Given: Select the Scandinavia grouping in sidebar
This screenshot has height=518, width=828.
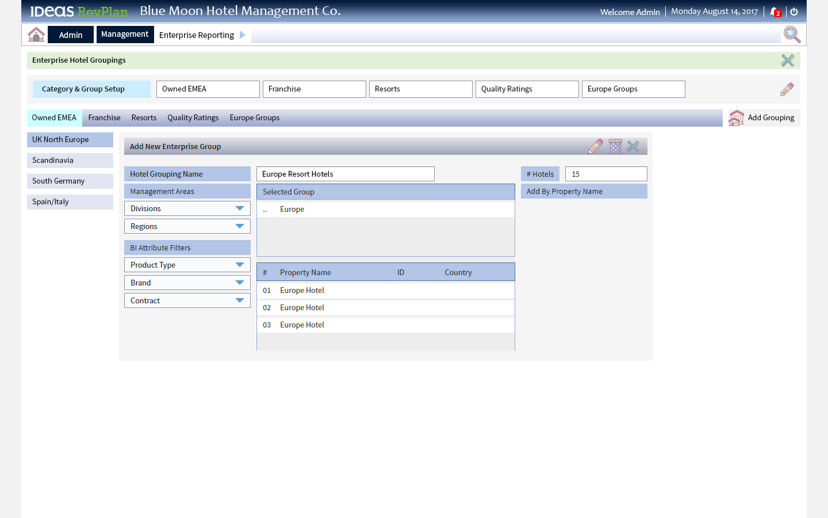Looking at the screenshot, I should point(70,161).
